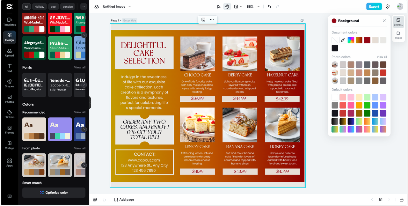Screen dimensions: 408x206
Task: Click the lock icon at bottom right
Action: click(402, 200)
